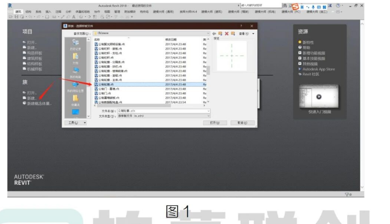Click the file list horizontal scrollbar

pyautogui.click(x=134, y=105)
